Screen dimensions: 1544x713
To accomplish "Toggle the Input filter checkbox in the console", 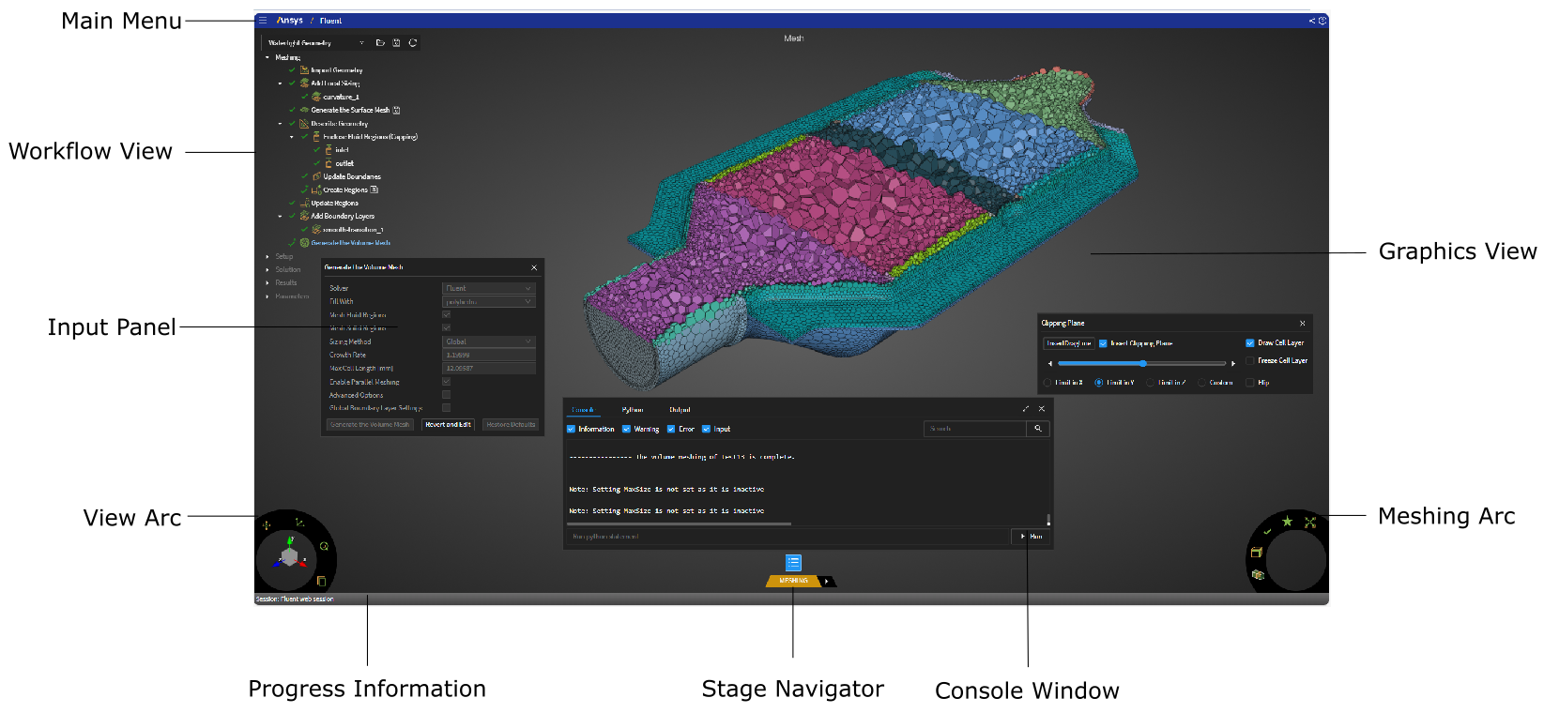I will pos(706,429).
